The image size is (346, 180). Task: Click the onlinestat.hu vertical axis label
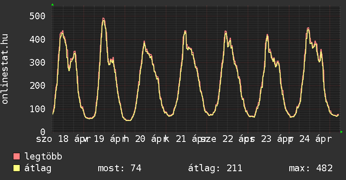5,69
